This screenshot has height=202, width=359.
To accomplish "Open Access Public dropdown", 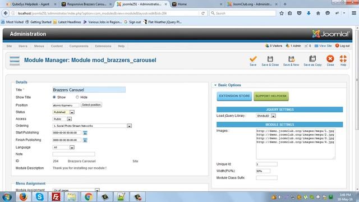I will point(62,119).
